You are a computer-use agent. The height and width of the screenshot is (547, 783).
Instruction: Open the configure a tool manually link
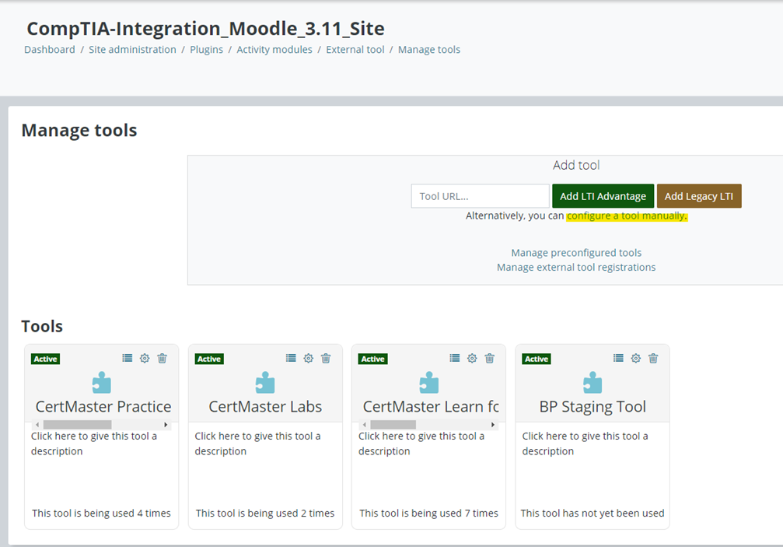pyautogui.click(x=627, y=216)
